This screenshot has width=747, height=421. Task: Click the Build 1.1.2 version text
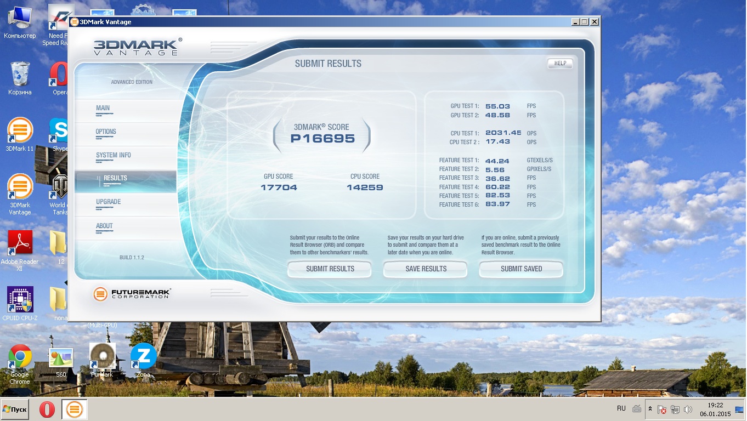point(132,258)
